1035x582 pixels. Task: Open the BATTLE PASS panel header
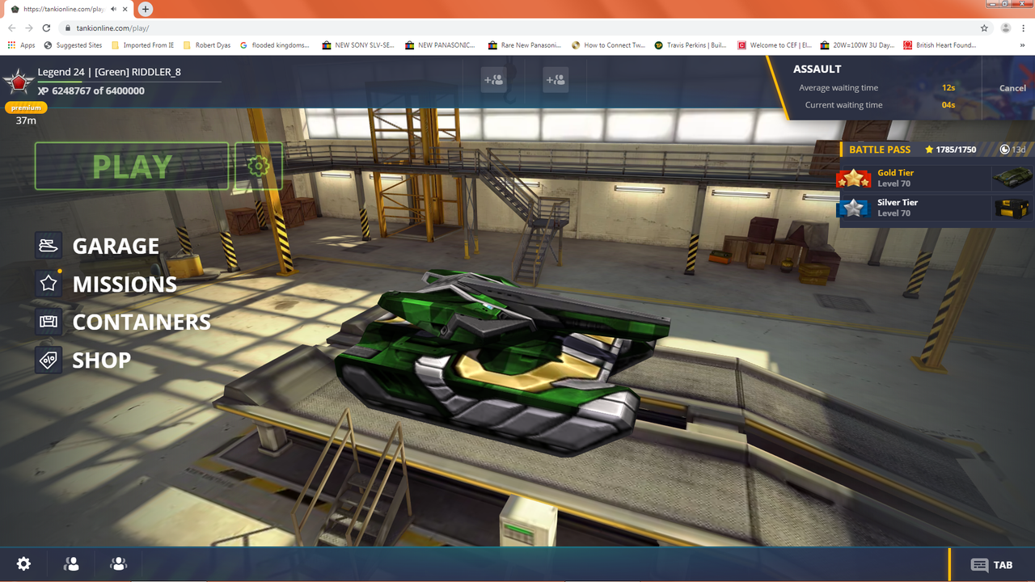coord(880,150)
